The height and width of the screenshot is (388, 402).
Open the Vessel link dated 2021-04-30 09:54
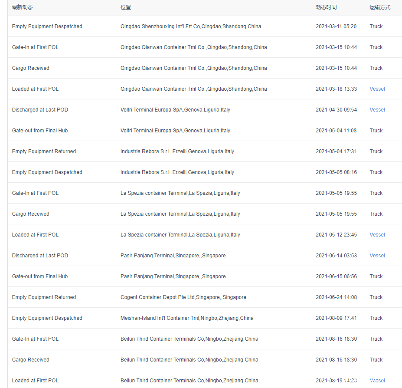pos(377,110)
